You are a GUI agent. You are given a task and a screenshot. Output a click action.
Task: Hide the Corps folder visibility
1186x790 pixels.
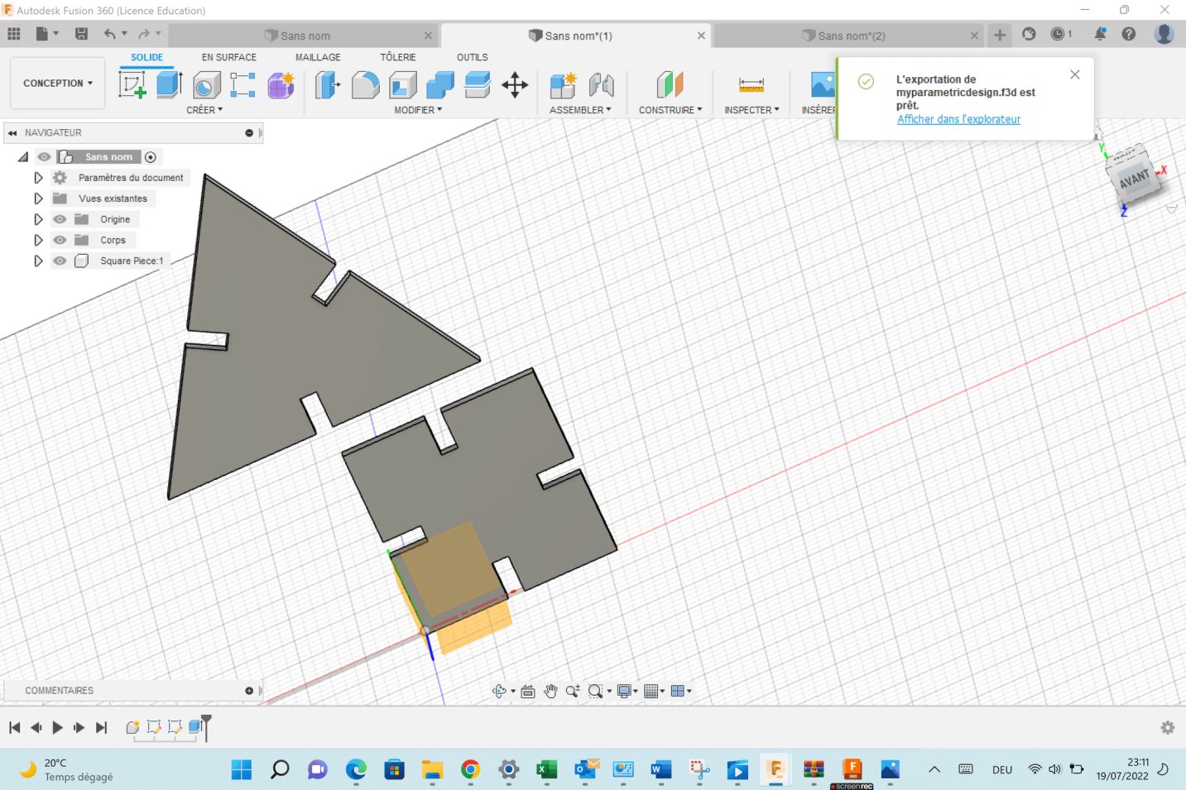point(60,240)
